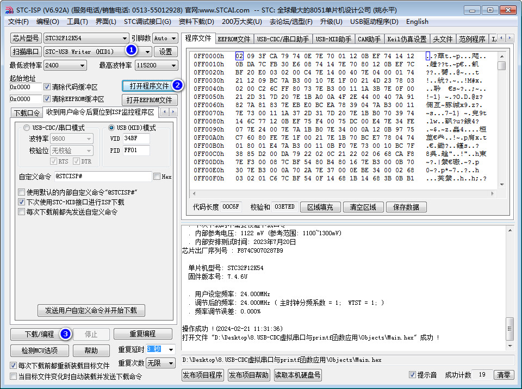Click PID FF01 input field
The height and width of the screenshot is (389, 522).
(x=136, y=150)
